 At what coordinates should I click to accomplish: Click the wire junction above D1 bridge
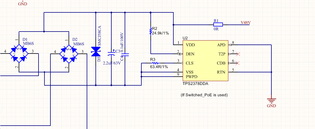(x=44, y=31)
